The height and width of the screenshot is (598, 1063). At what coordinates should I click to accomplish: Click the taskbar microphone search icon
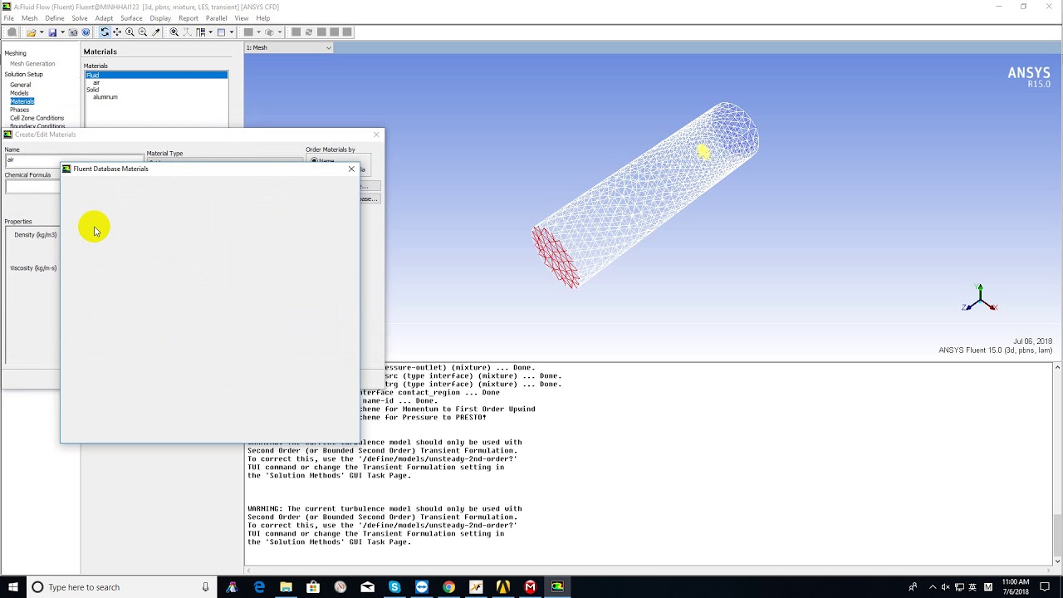[205, 587]
